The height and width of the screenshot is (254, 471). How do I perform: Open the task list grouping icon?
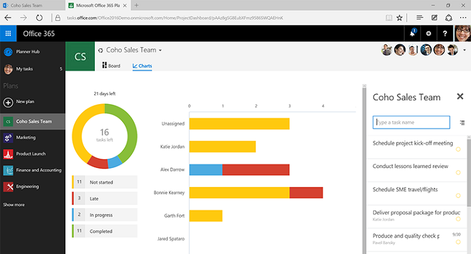point(462,122)
